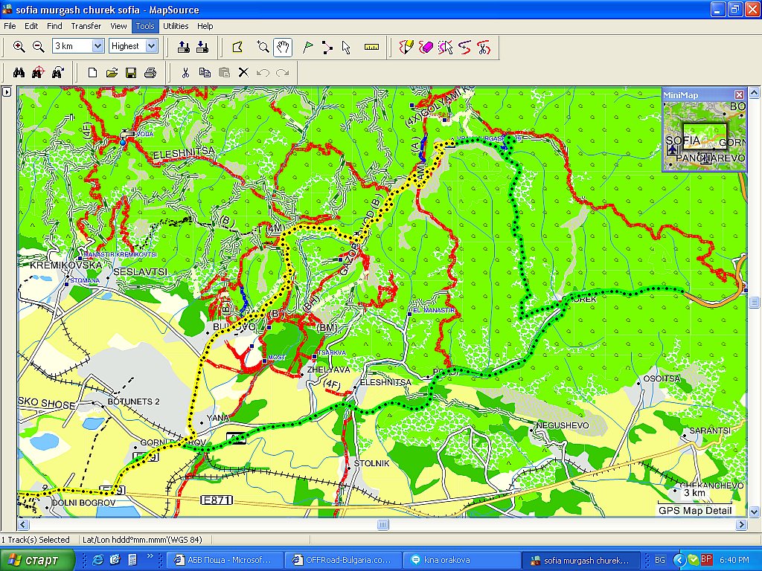Select the track Divide scissors tool
The image size is (762, 571).
(483, 47)
